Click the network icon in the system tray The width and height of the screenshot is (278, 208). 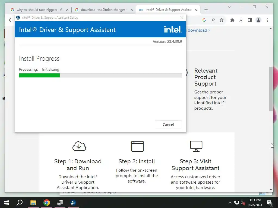(x=236, y=203)
